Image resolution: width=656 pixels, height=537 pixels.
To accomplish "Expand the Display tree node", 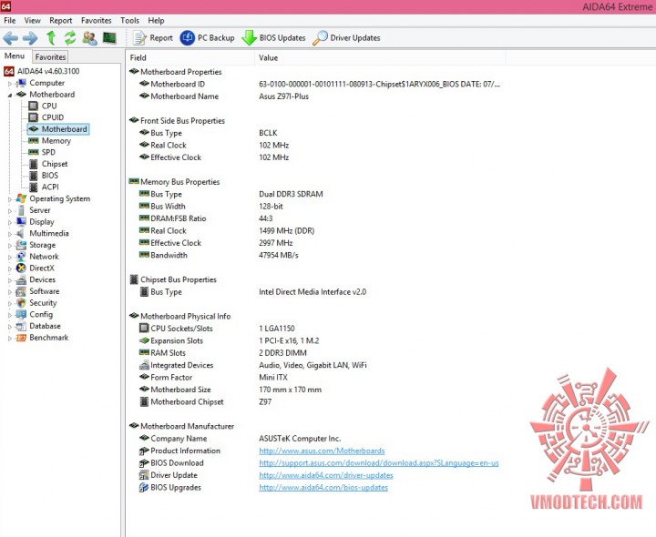I will (10, 223).
